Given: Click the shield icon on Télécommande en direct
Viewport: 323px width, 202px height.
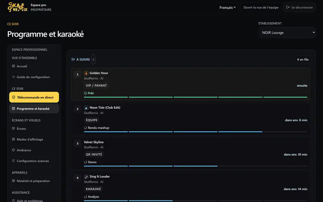Looking at the screenshot, I should 14,97.
